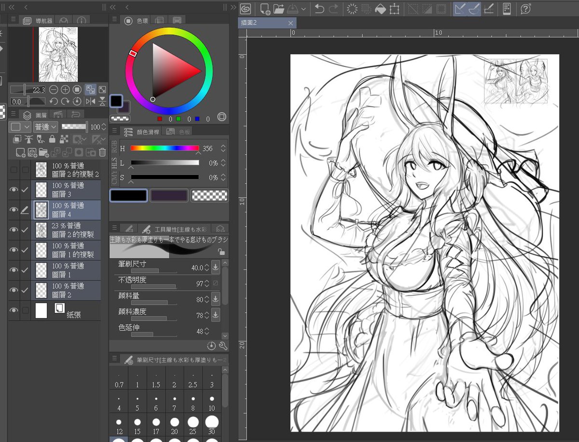Reset tool properties to initial settings

coord(211,346)
